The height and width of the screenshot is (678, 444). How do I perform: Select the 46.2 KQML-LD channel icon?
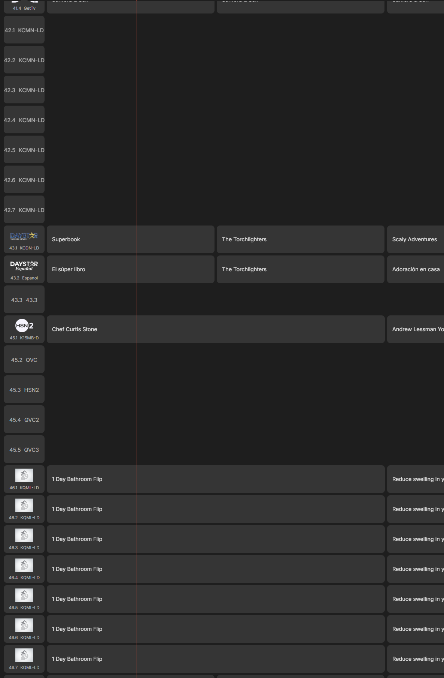pyautogui.click(x=24, y=505)
